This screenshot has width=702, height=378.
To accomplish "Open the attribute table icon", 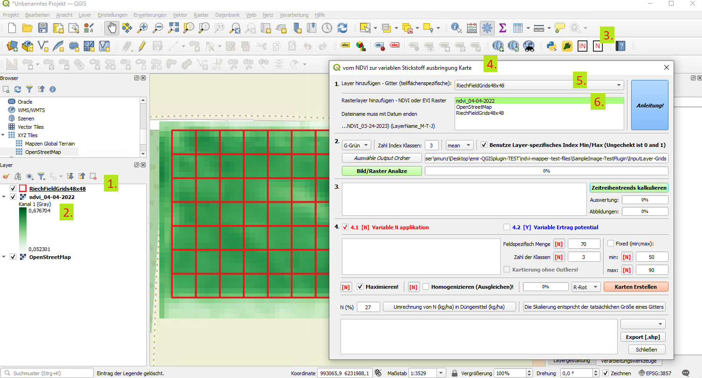I will pyautogui.click(x=518, y=28).
